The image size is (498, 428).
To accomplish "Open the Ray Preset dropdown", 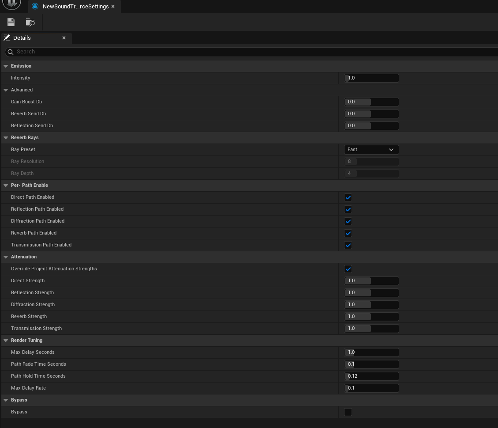I will click(x=371, y=149).
